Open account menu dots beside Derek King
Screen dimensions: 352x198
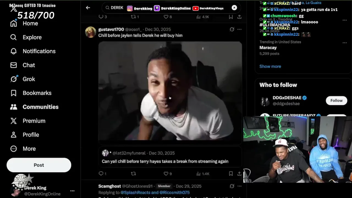[x=72, y=191]
